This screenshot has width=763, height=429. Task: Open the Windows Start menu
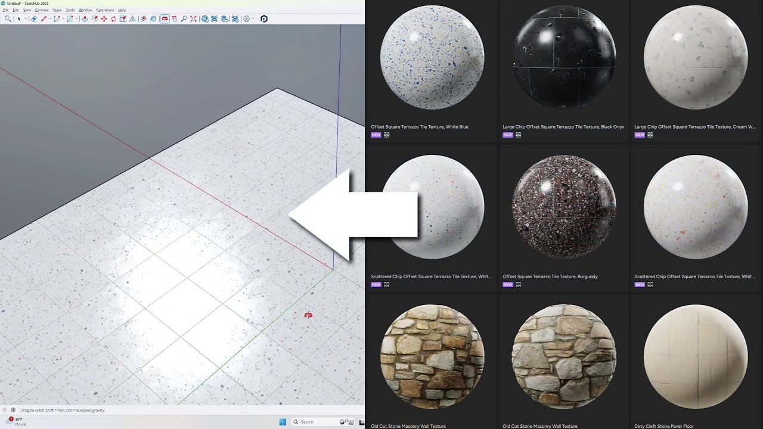[283, 422]
